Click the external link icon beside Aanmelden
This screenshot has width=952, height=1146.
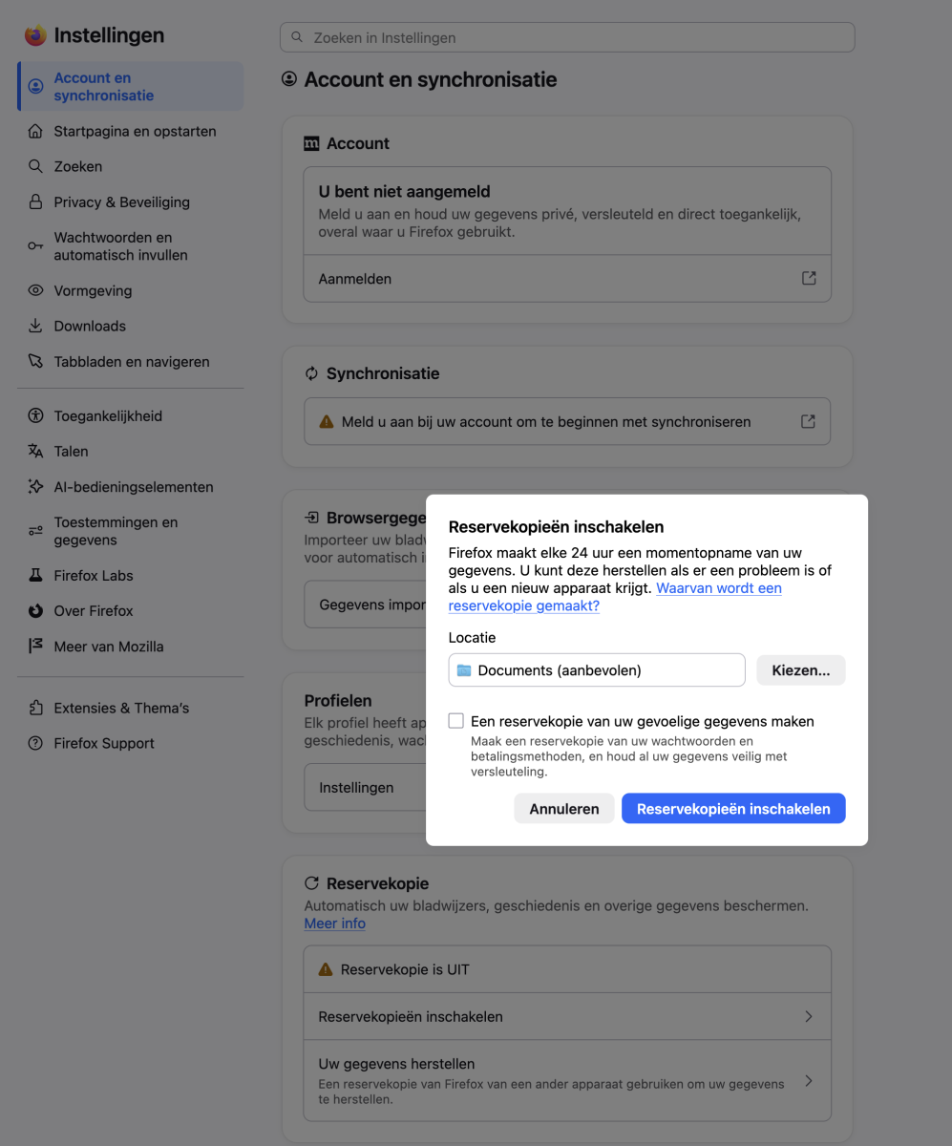tap(809, 278)
